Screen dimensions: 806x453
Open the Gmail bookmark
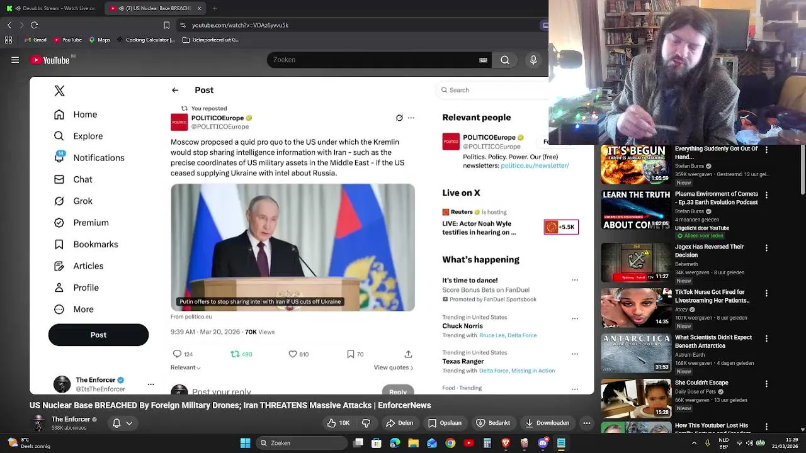(35, 40)
